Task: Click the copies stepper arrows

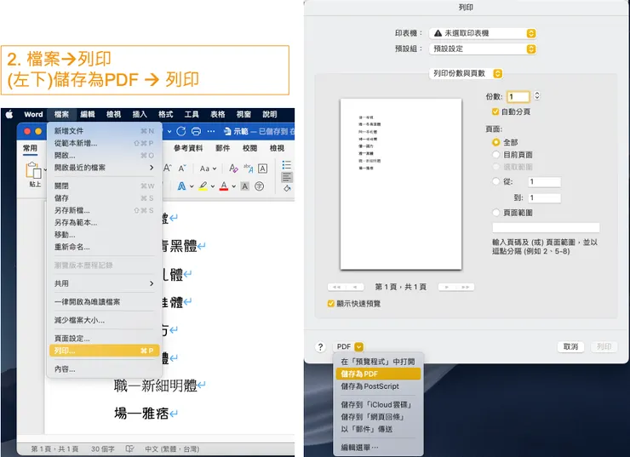Action: click(537, 96)
